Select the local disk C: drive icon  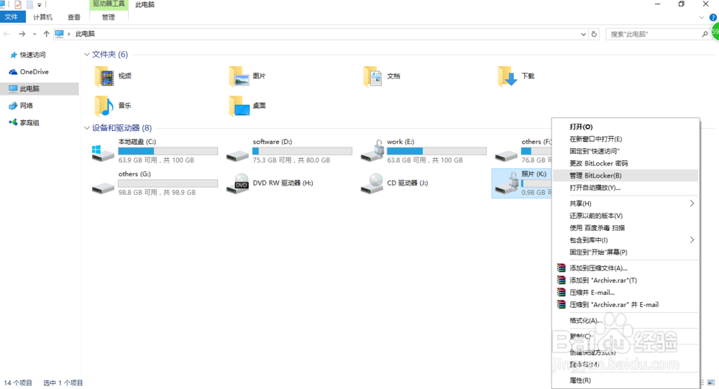(103, 154)
